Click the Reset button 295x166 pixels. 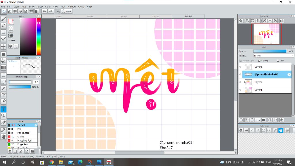pos(67,11)
